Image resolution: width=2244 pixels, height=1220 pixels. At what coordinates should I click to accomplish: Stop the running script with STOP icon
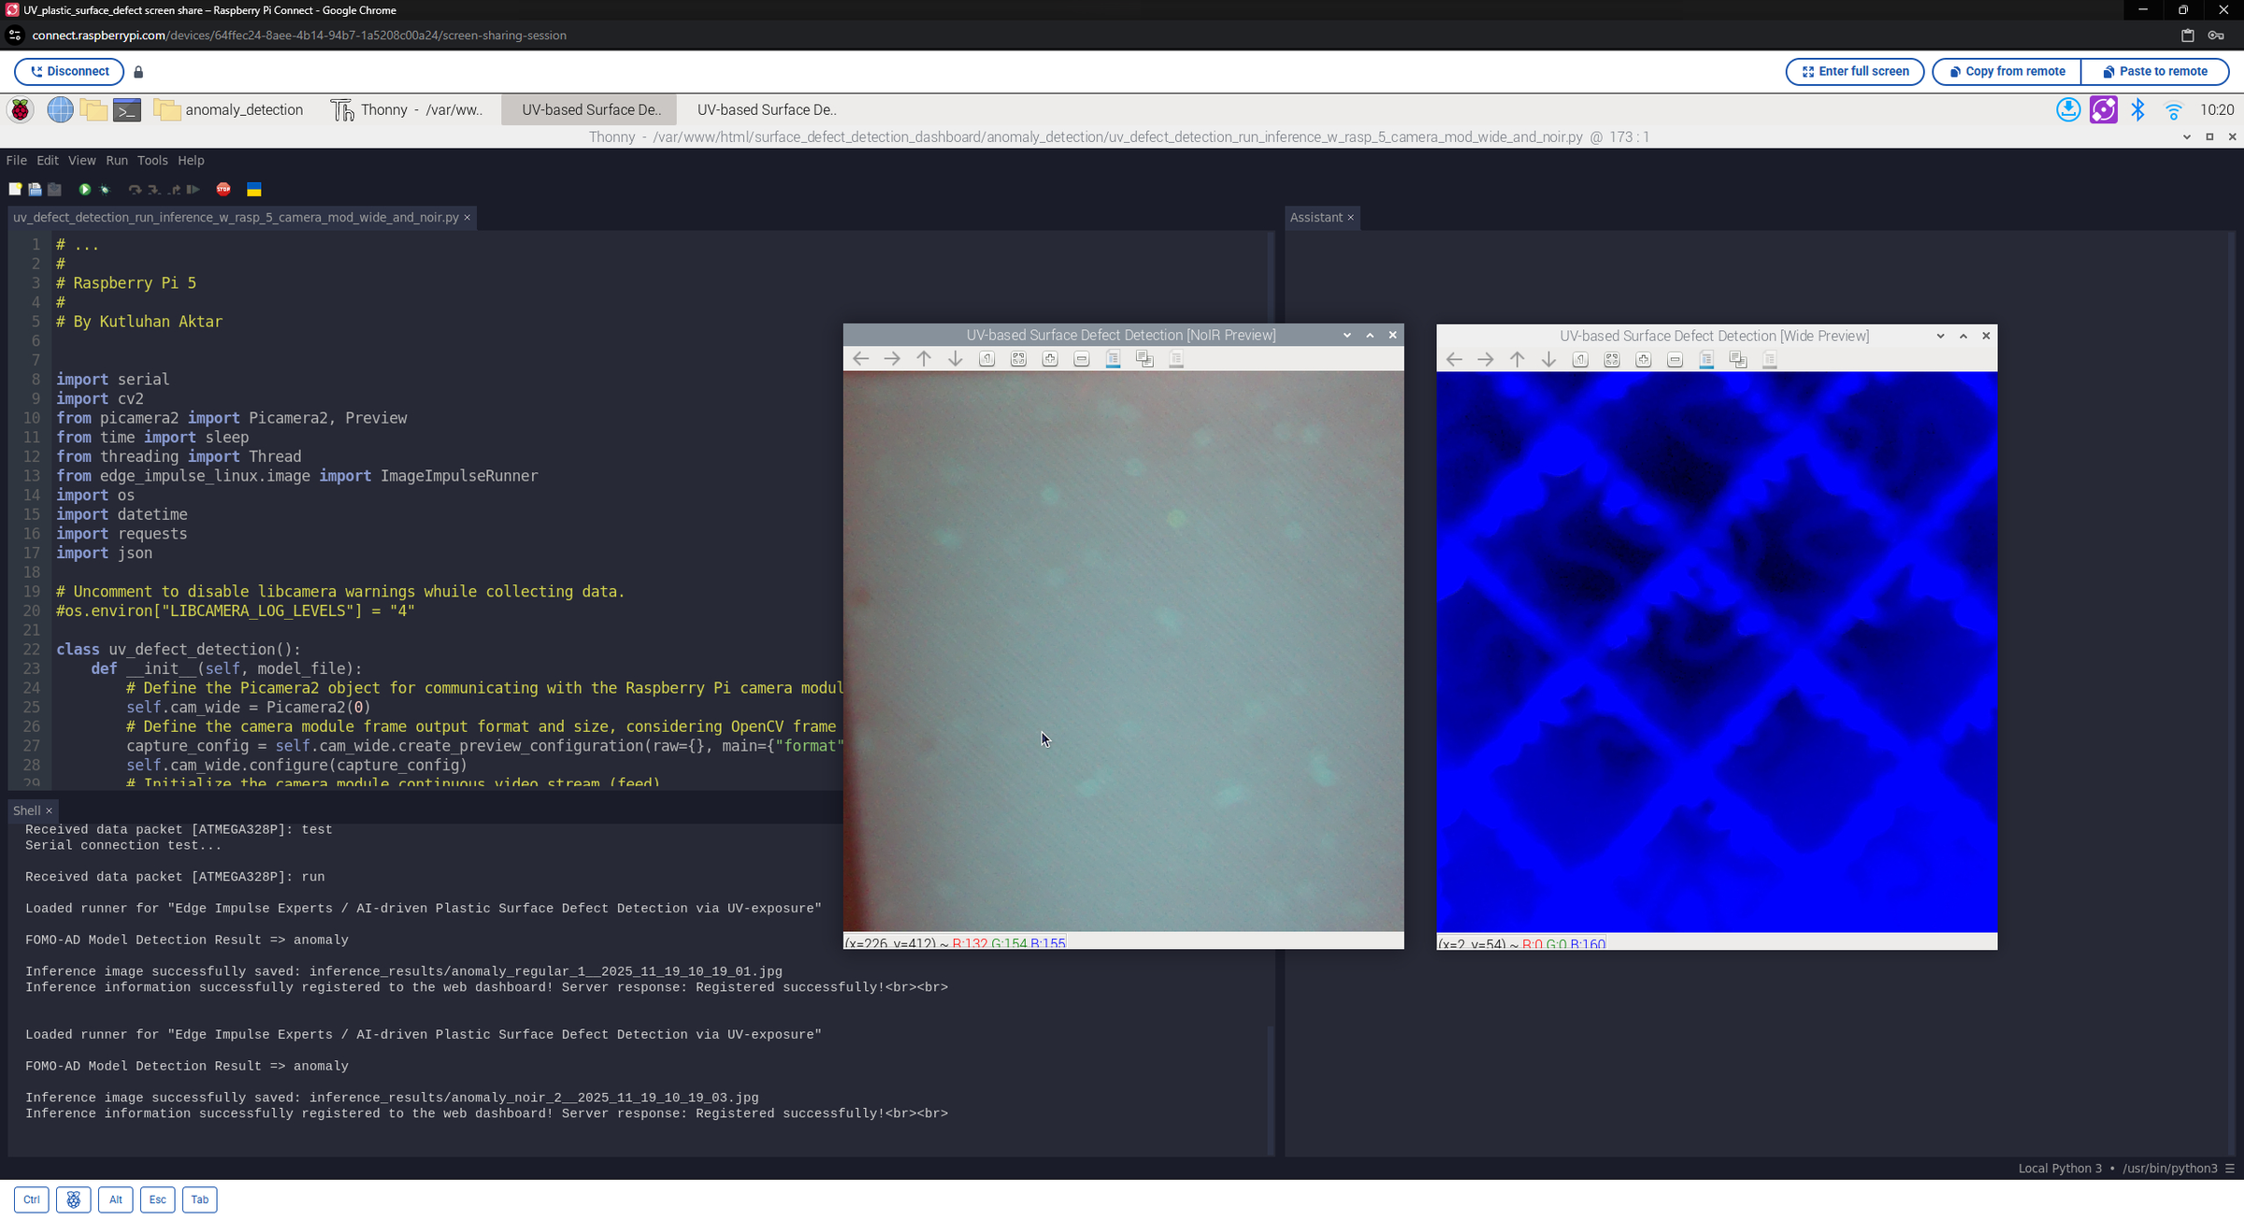(x=223, y=190)
